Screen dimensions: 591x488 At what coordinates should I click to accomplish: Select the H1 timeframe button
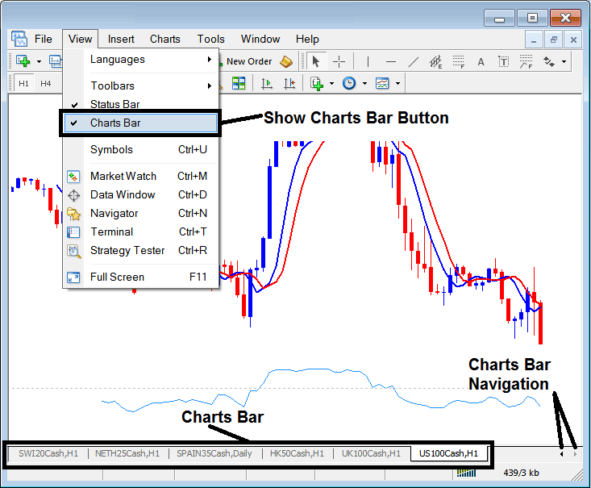click(23, 83)
